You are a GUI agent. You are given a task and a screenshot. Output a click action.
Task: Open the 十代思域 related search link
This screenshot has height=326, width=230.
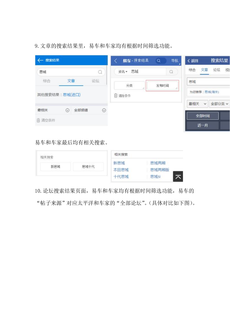tap(121, 177)
